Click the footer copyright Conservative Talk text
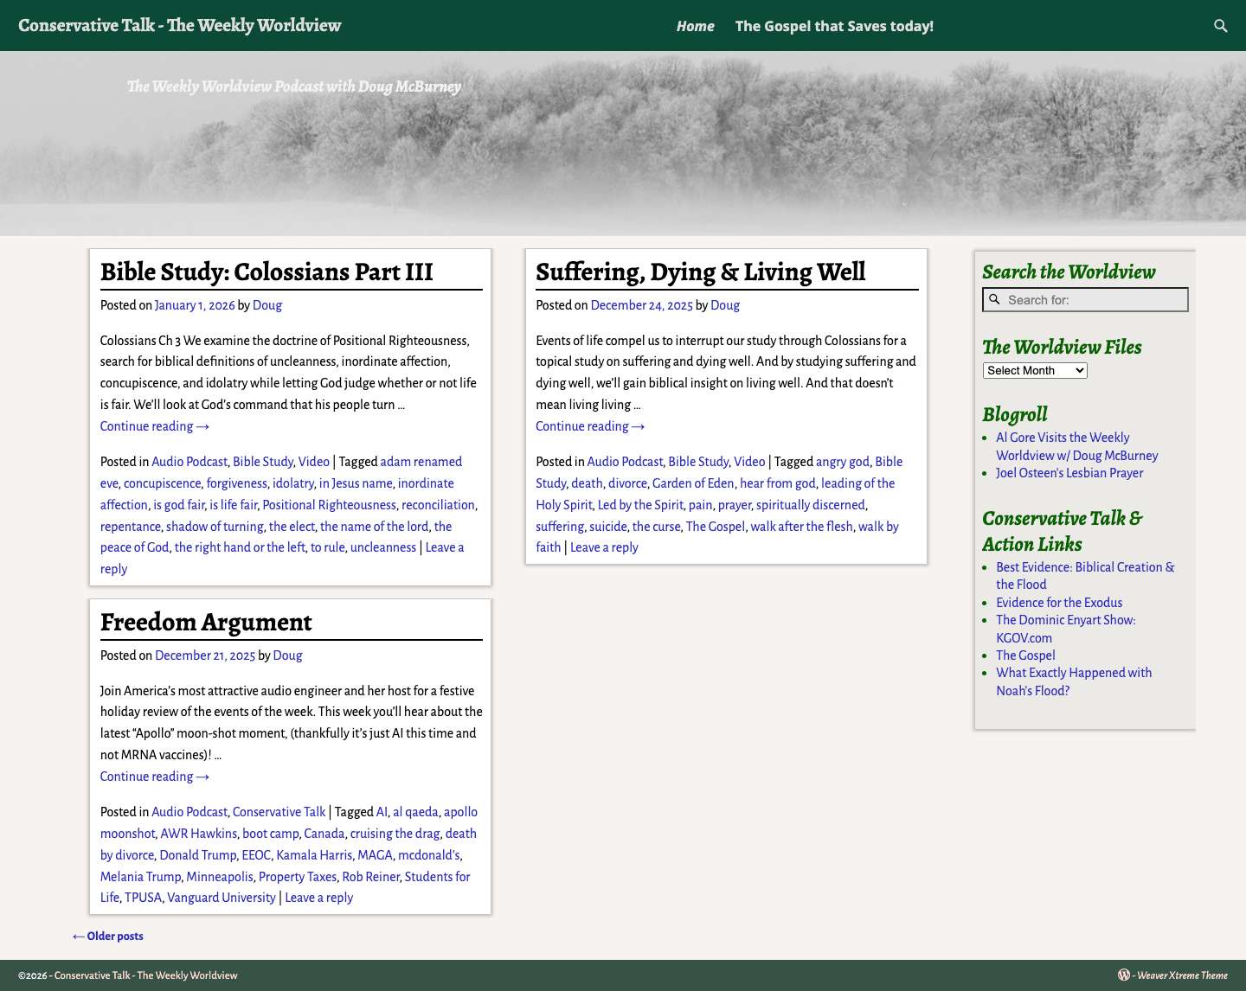This screenshot has width=1246, height=991. tap(145, 975)
